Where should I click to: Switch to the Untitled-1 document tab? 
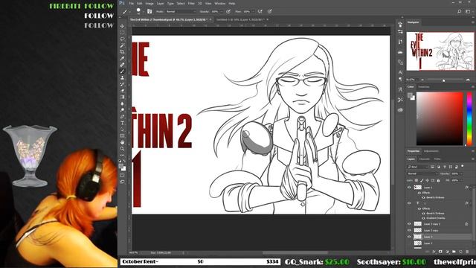(x=240, y=19)
